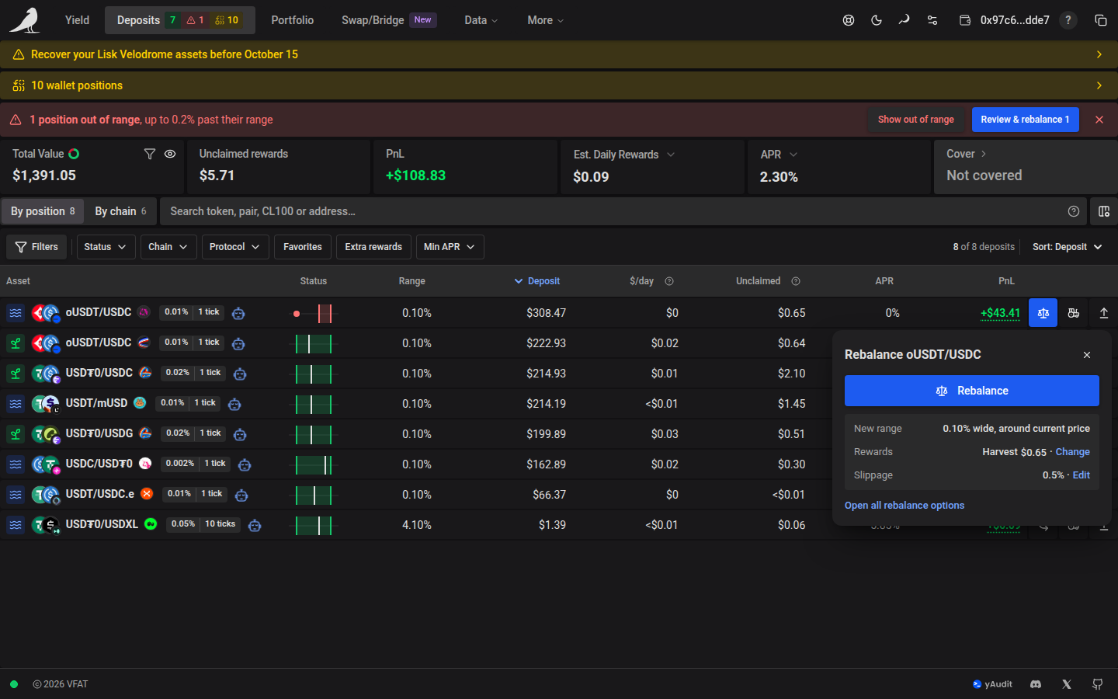Open the Sort: Deposit dropdown
This screenshot has height=699, width=1118.
coord(1068,247)
